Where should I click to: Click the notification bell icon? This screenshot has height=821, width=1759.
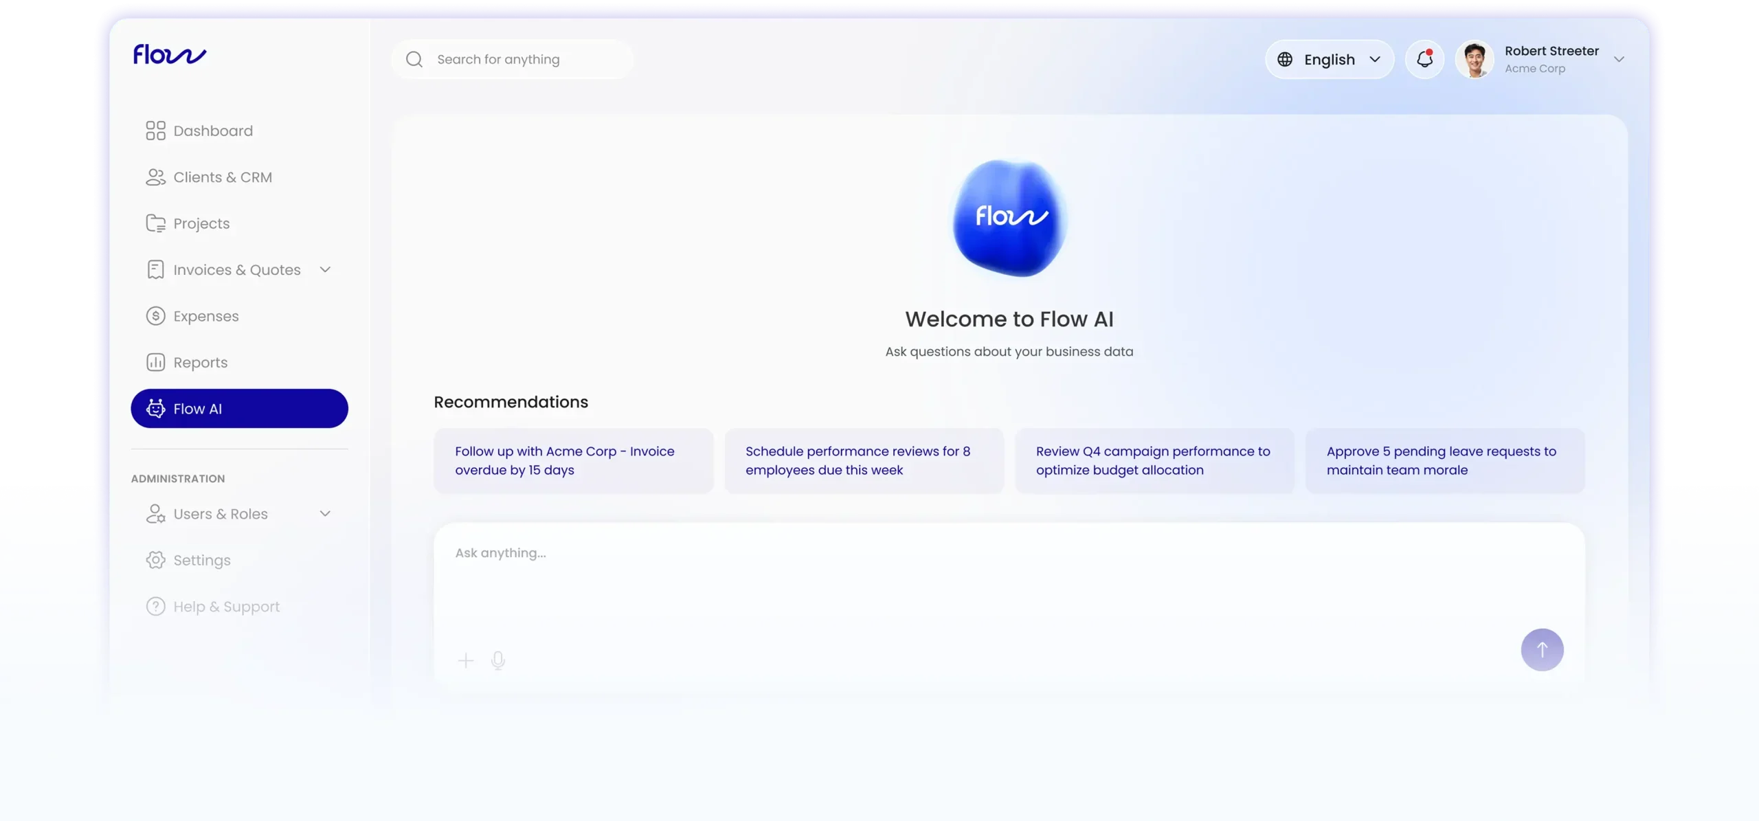pyautogui.click(x=1424, y=59)
